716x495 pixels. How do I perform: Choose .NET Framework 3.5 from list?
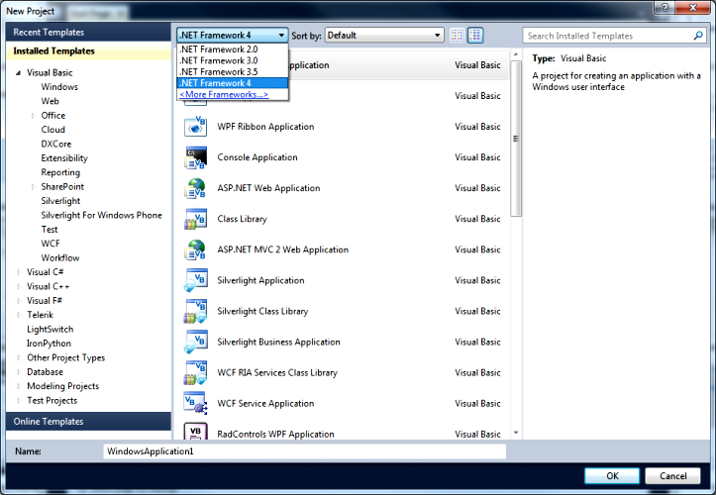tap(233, 71)
